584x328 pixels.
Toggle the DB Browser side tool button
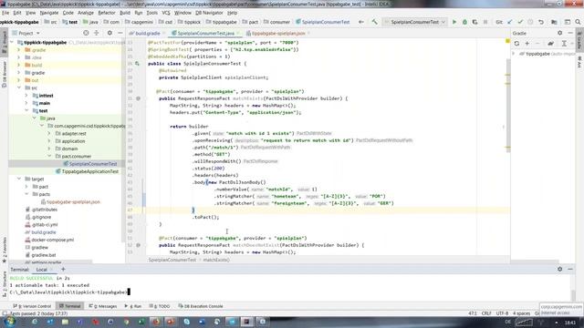pyautogui.click(x=4, y=75)
